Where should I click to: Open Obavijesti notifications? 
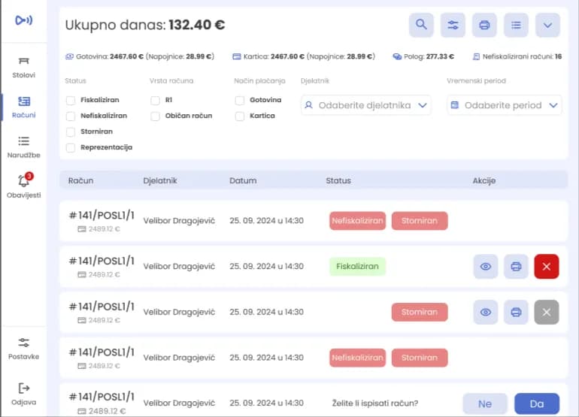point(23,186)
